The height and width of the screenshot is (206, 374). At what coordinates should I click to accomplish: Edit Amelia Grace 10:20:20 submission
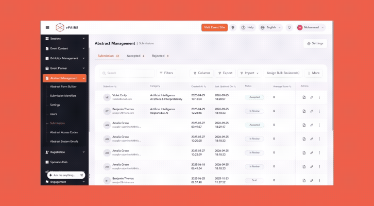pos(312,139)
